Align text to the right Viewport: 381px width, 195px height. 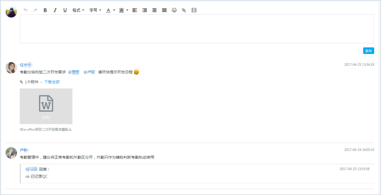pyautogui.click(x=145, y=10)
